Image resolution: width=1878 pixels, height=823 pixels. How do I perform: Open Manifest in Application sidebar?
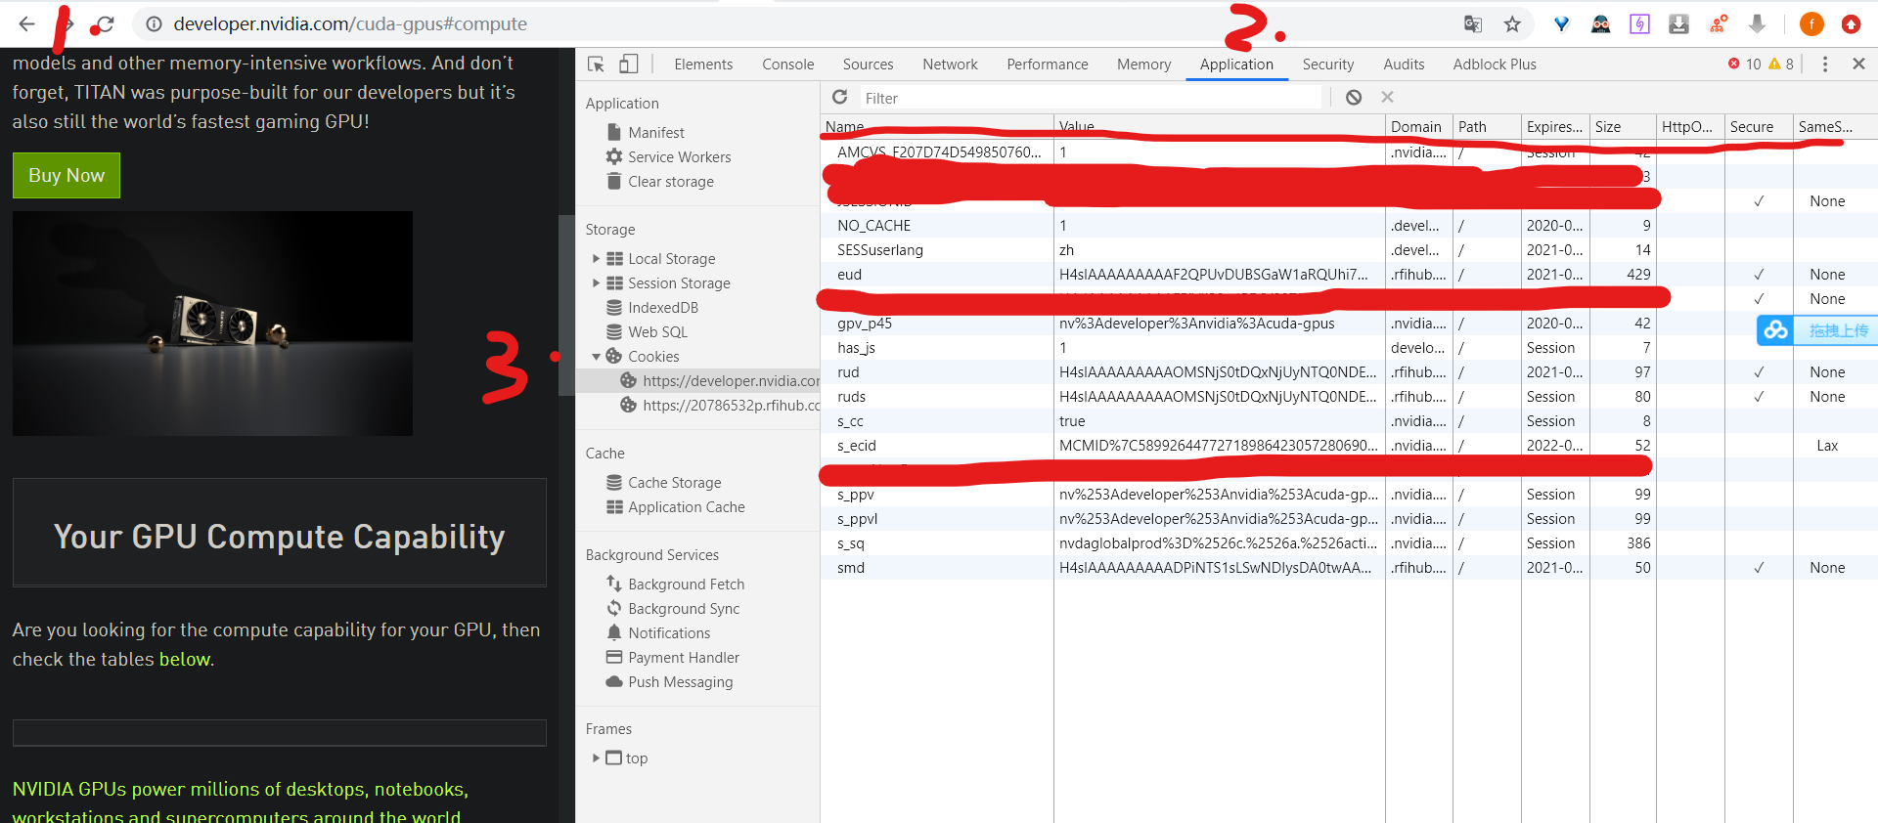click(x=655, y=133)
